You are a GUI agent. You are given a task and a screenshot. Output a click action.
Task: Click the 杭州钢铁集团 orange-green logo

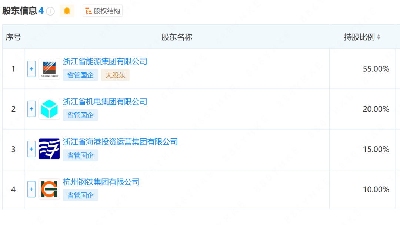pos(49,189)
